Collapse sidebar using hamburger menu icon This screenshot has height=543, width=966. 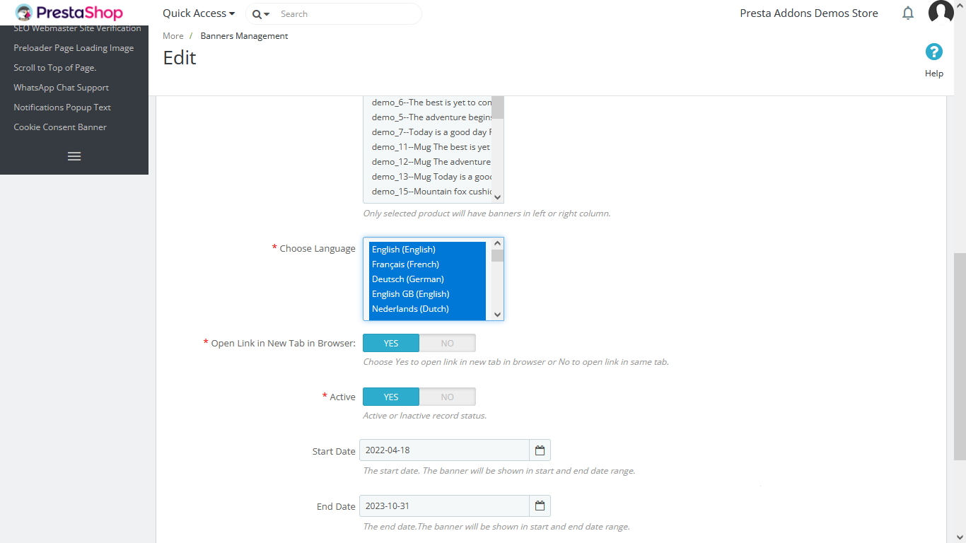tap(74, 156)
